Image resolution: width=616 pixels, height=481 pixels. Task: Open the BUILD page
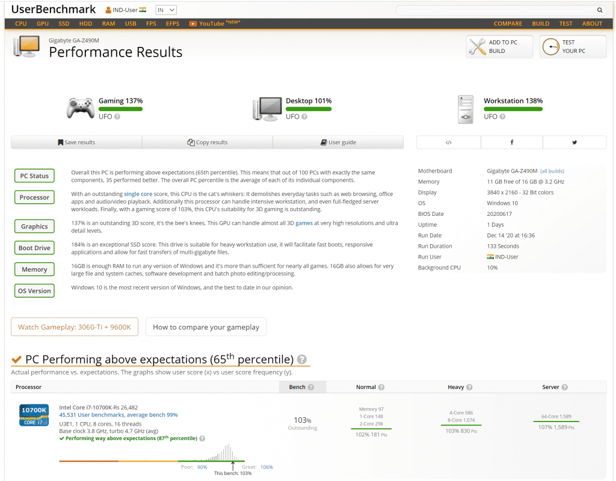541,23
